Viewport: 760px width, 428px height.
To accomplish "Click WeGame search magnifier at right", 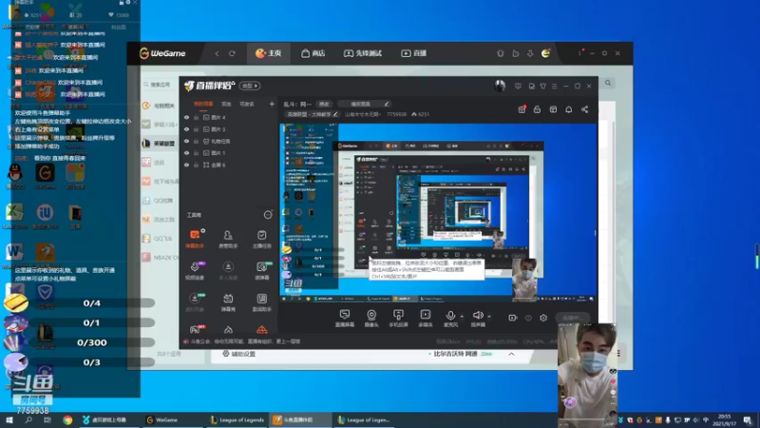I will 608,84.
